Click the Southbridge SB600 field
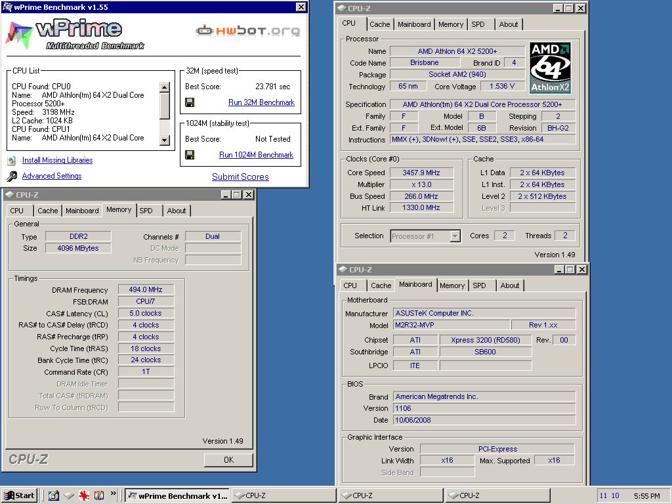 click(x=486, y=352)
